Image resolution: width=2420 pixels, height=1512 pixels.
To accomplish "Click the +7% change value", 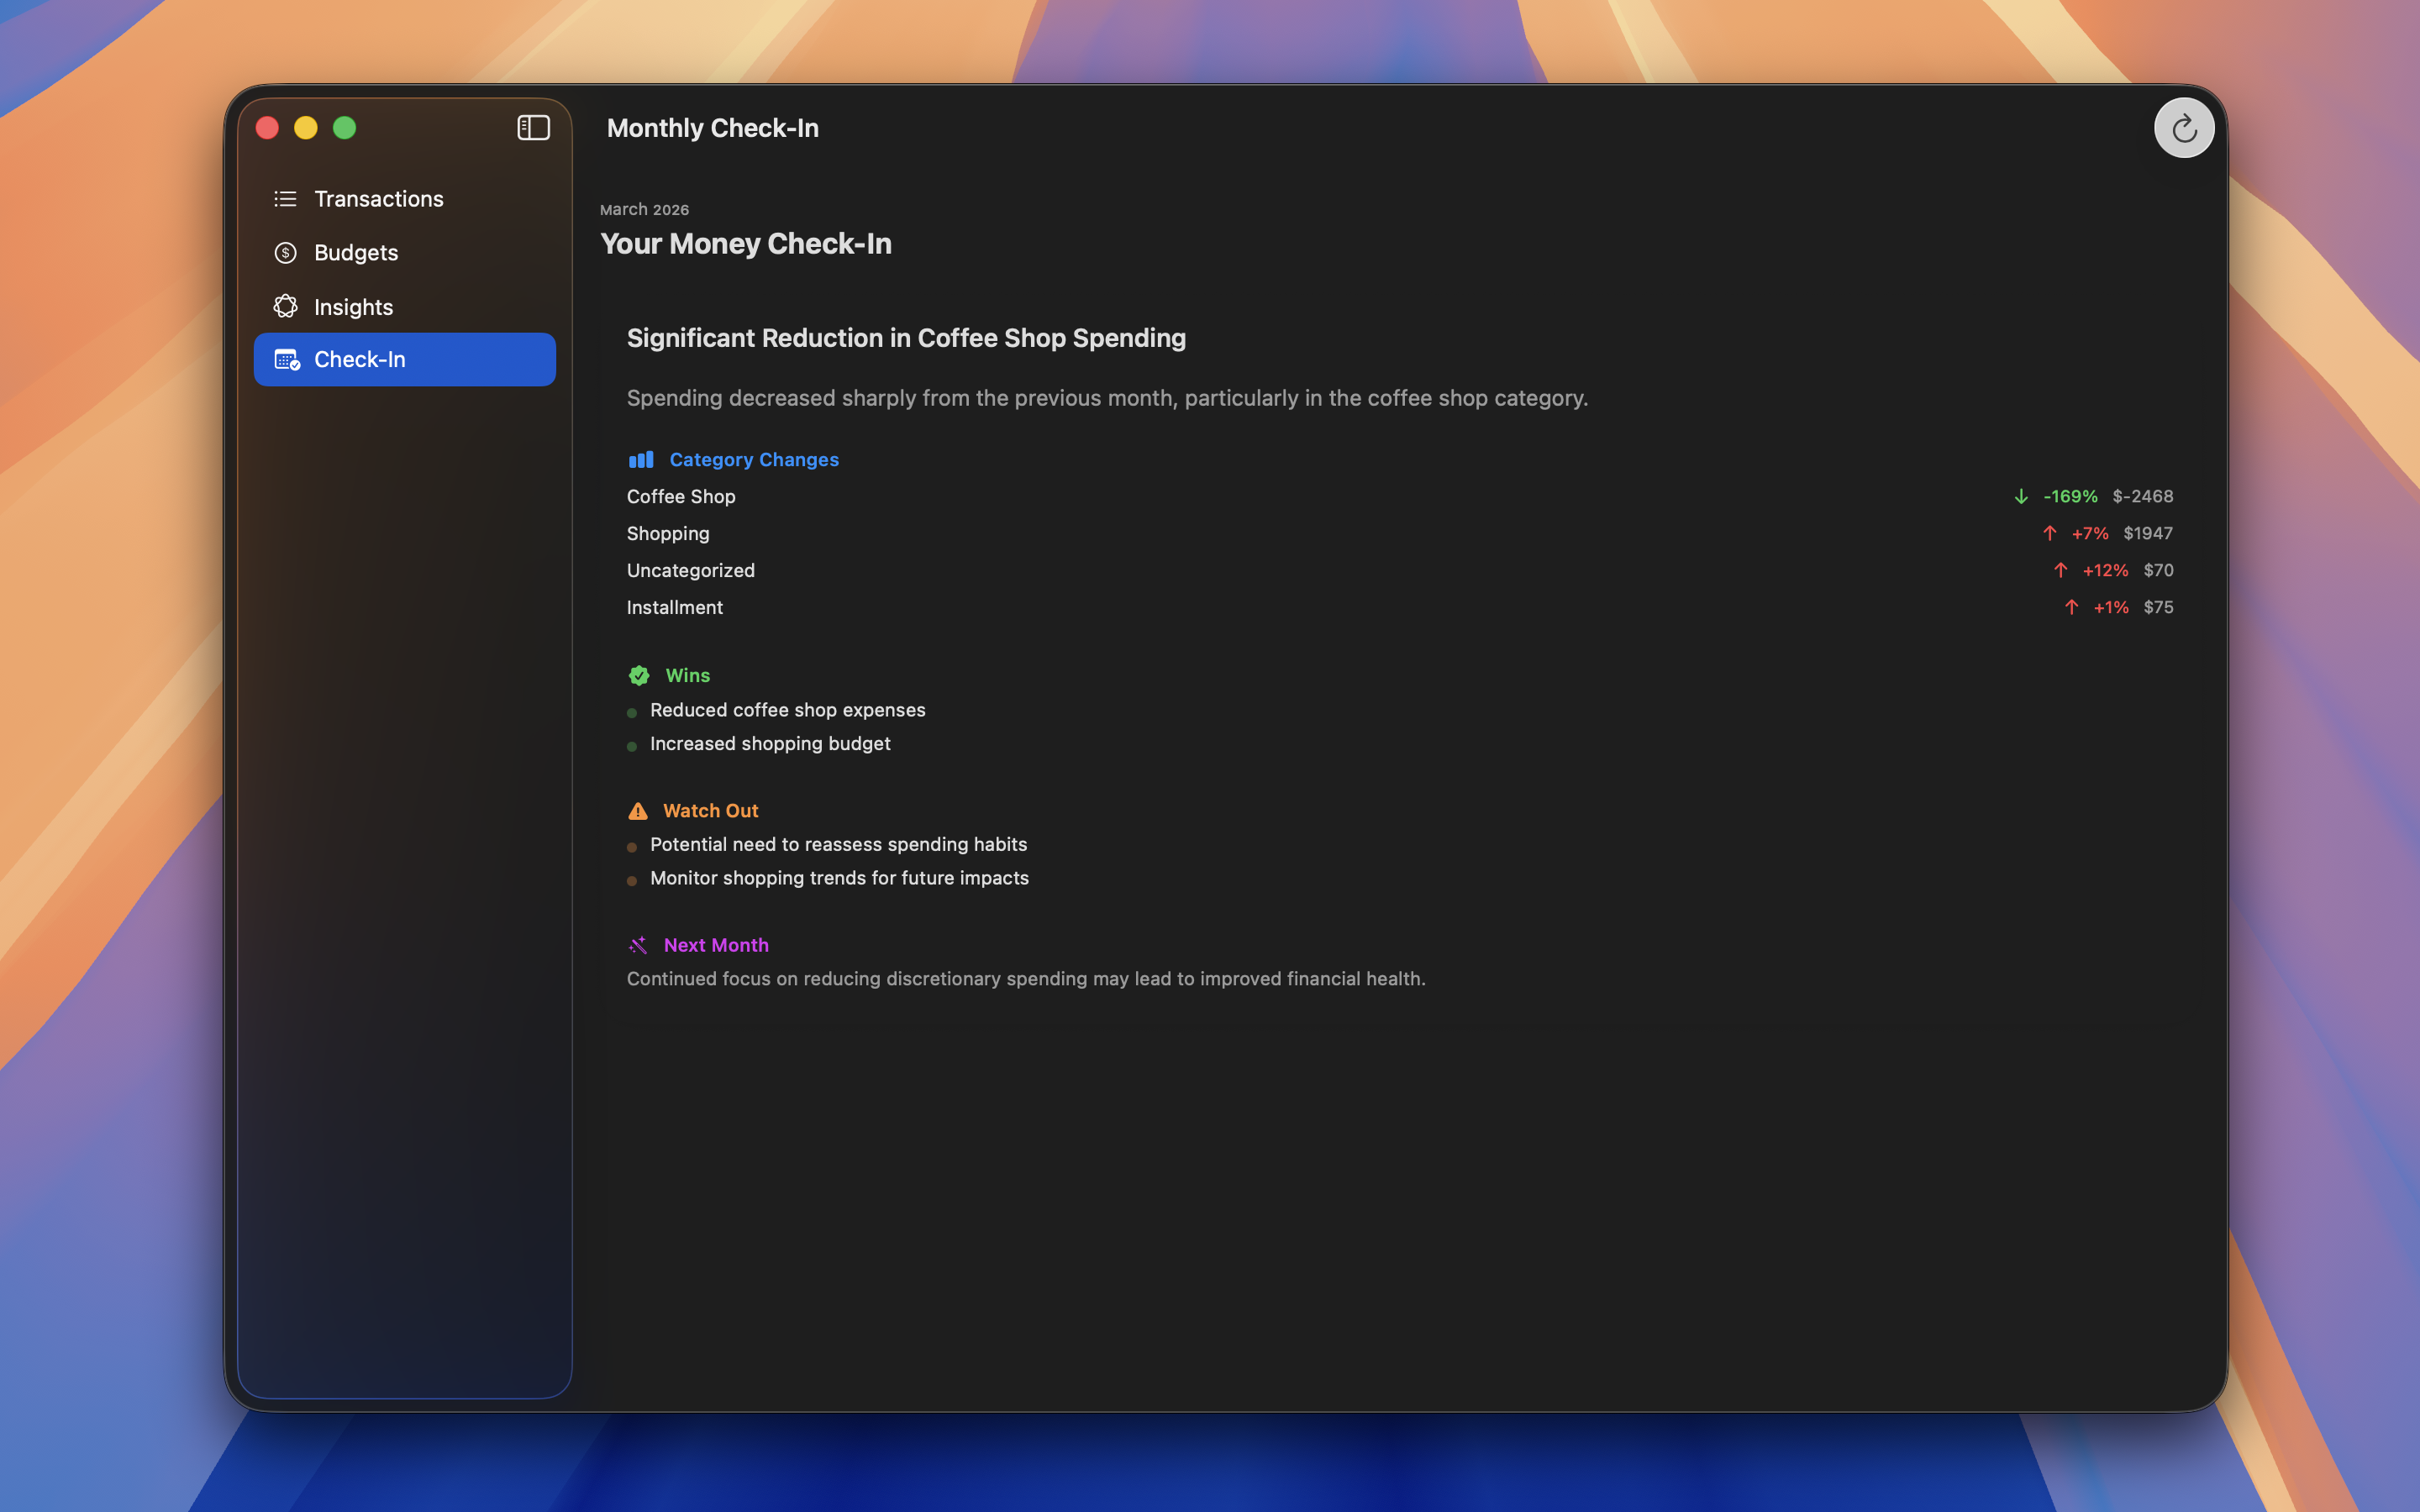I will 2090,534.
